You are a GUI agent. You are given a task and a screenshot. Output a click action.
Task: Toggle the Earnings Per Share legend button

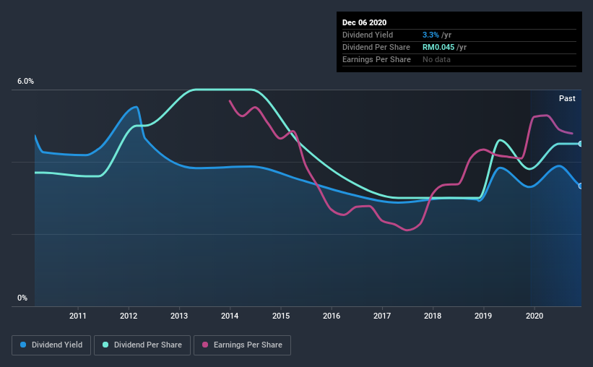click(243, 345)
